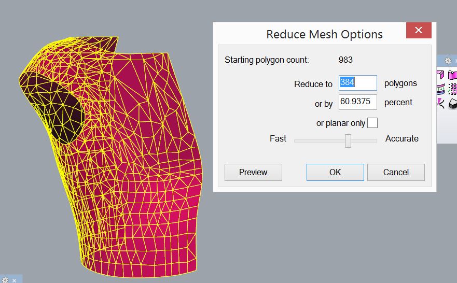Close the bottom-left panel with X
This screenshot has height=283, width=457.
(x=15, y=280)
